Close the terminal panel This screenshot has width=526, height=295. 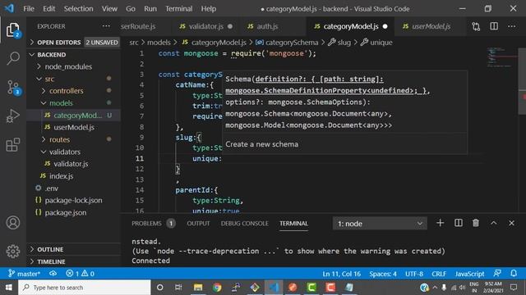click(x=511, y=223)
